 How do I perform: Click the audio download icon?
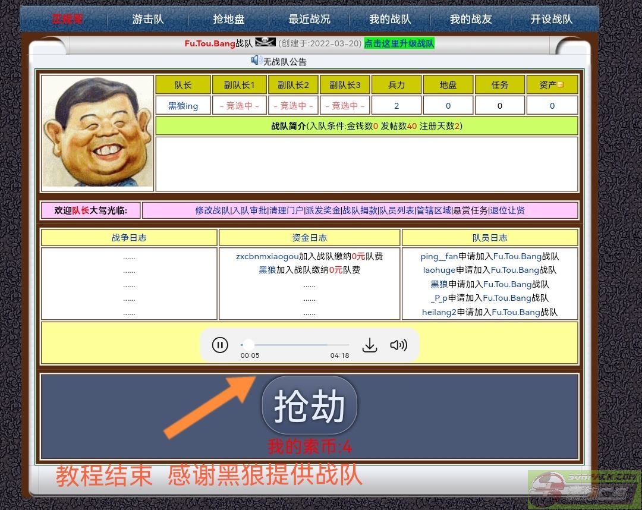click(370, 345)
